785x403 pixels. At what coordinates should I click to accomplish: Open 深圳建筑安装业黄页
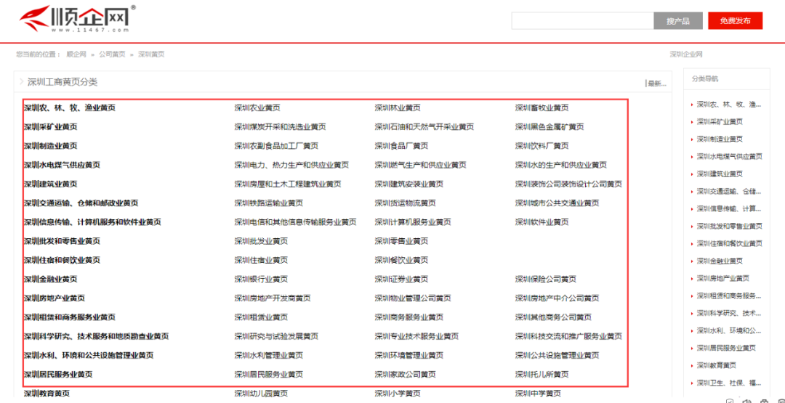[409, 184]
